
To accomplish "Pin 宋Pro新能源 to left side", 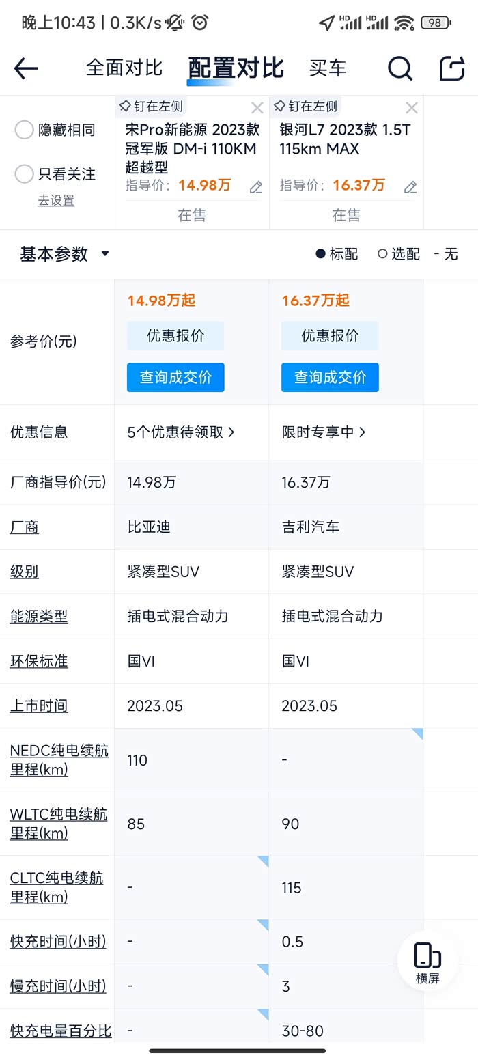I will pyautogui.click(x=151, y=107).
